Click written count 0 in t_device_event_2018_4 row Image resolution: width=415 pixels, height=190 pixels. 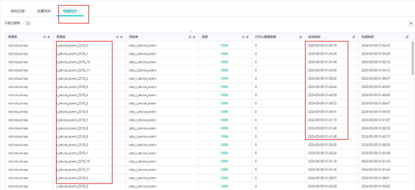[256, 95]
